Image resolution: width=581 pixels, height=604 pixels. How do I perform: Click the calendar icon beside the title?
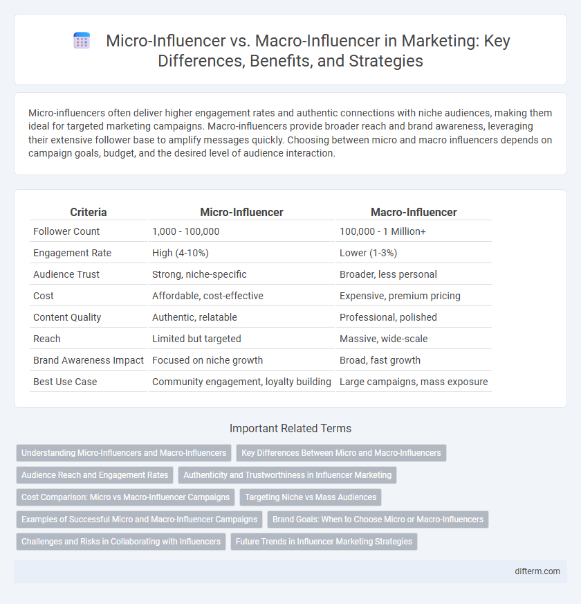pos(82,40)
